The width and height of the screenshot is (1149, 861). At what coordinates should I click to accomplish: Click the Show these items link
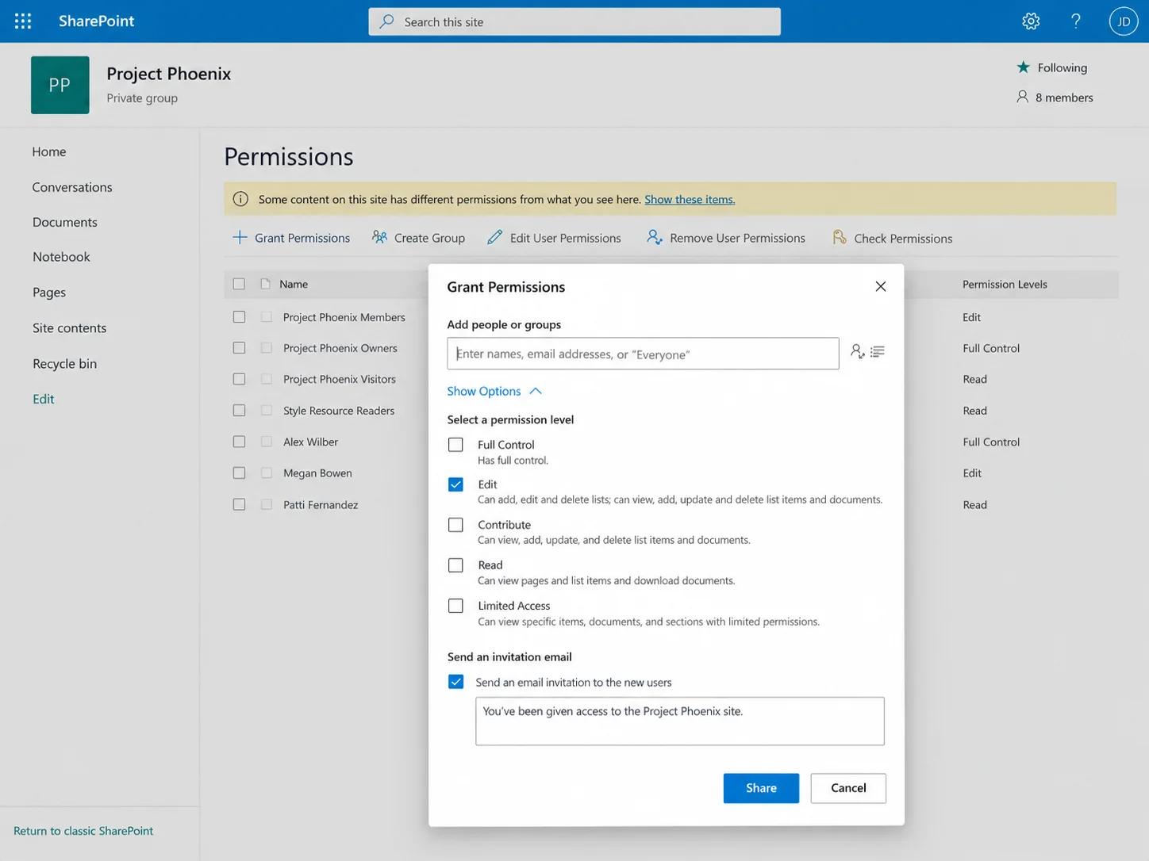(x=690, y=199)
